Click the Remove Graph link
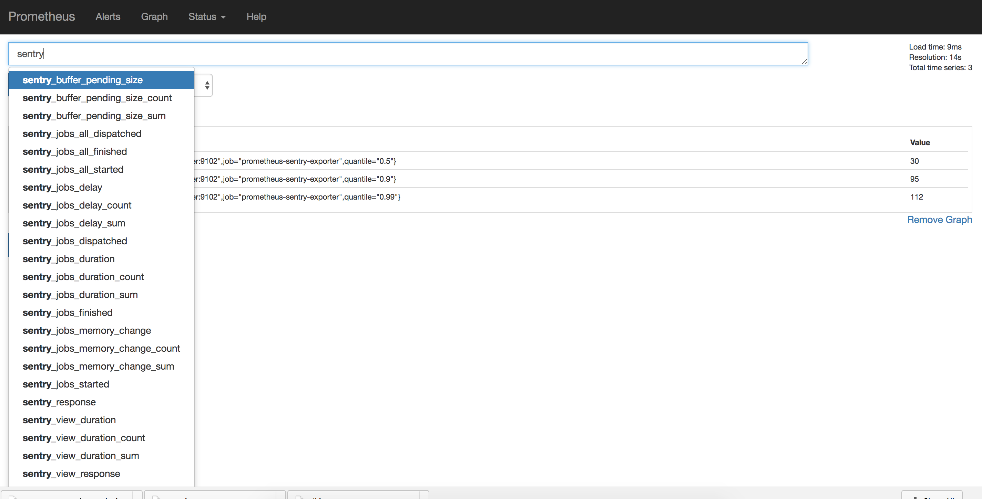982x499 pixels. click(939, 220)
